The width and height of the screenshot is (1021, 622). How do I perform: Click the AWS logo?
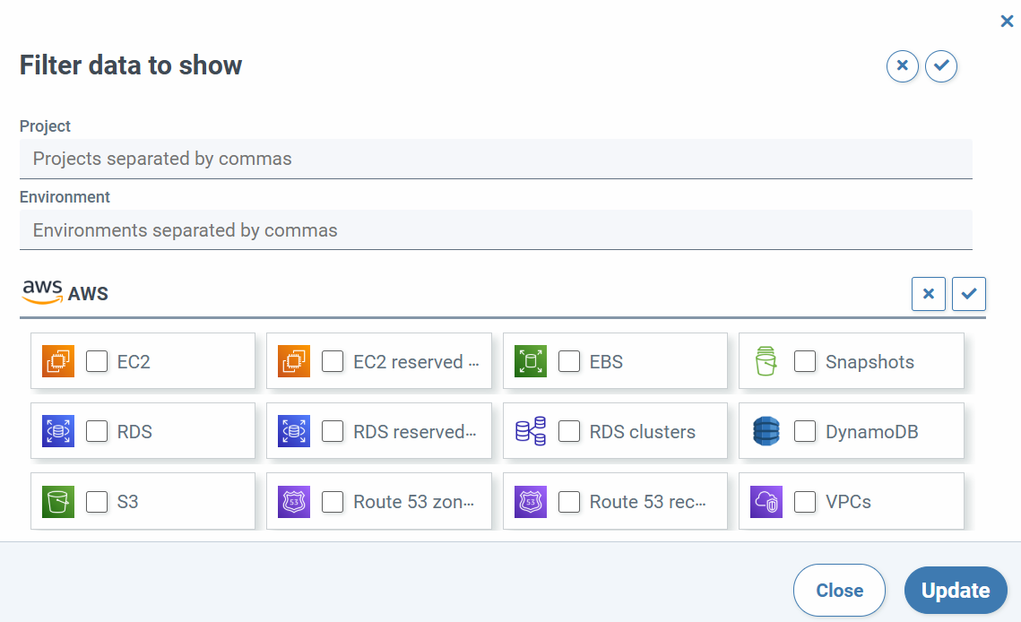pyautogui.click(x=42, y=292)
